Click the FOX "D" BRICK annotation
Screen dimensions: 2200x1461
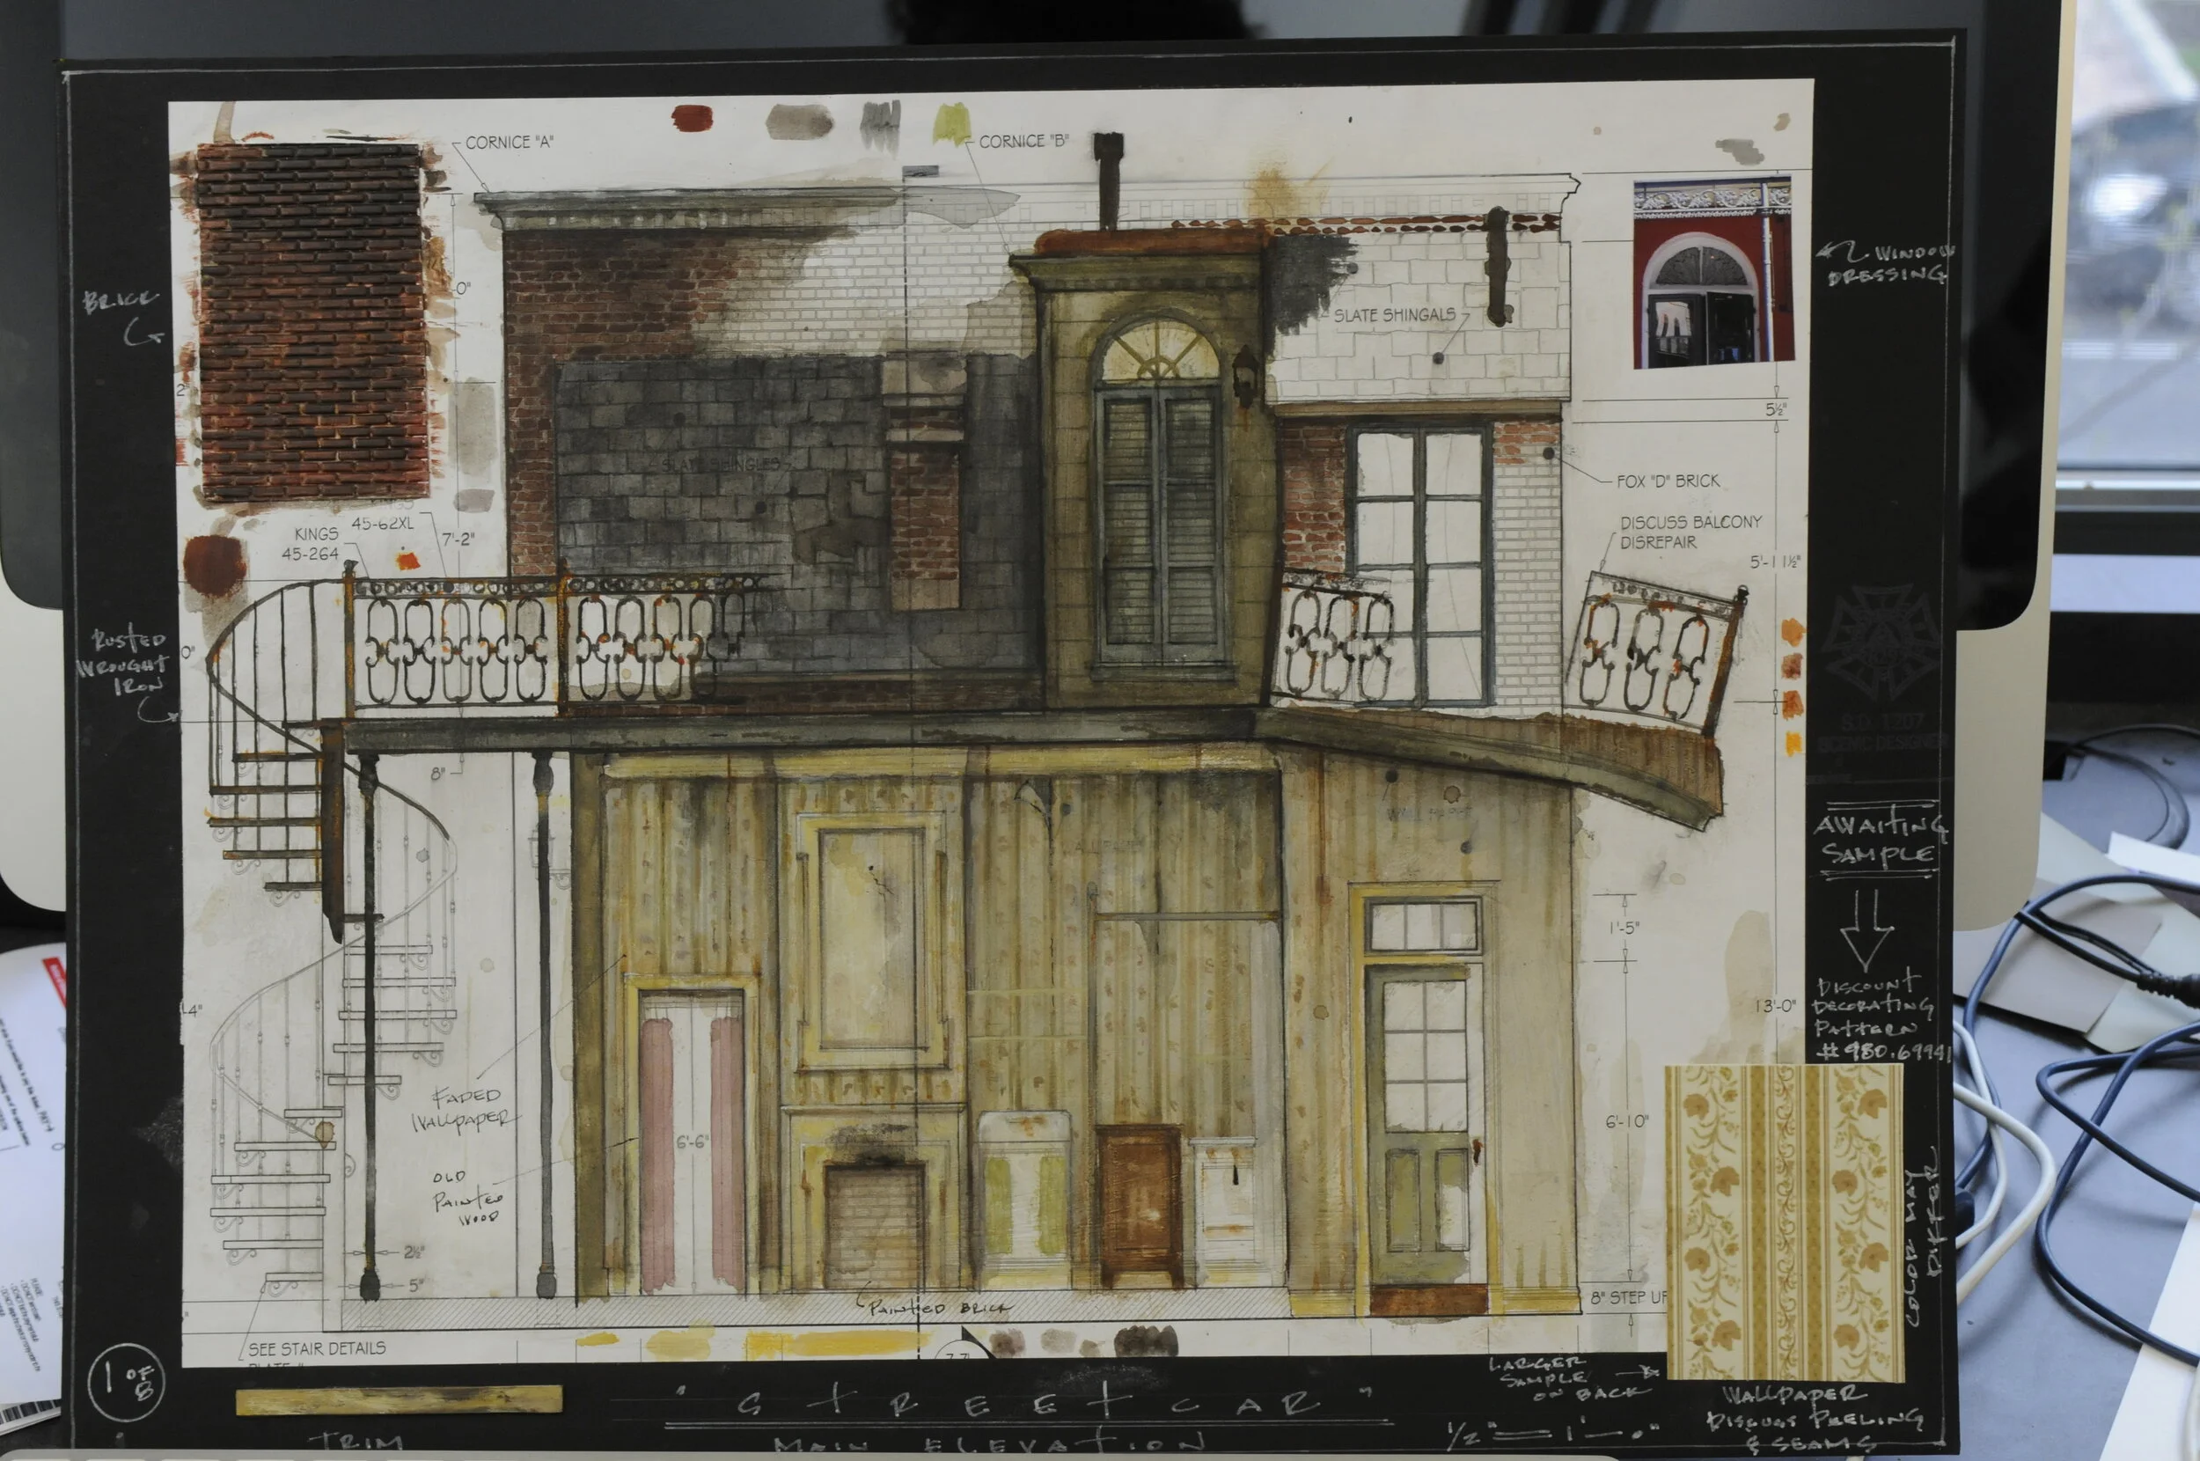coord(1668,481)
